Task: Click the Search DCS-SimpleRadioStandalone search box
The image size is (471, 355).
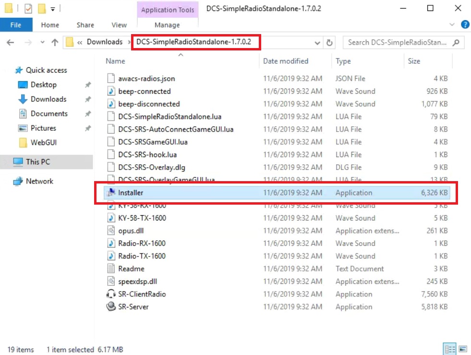Action: [x=399, y=42]
